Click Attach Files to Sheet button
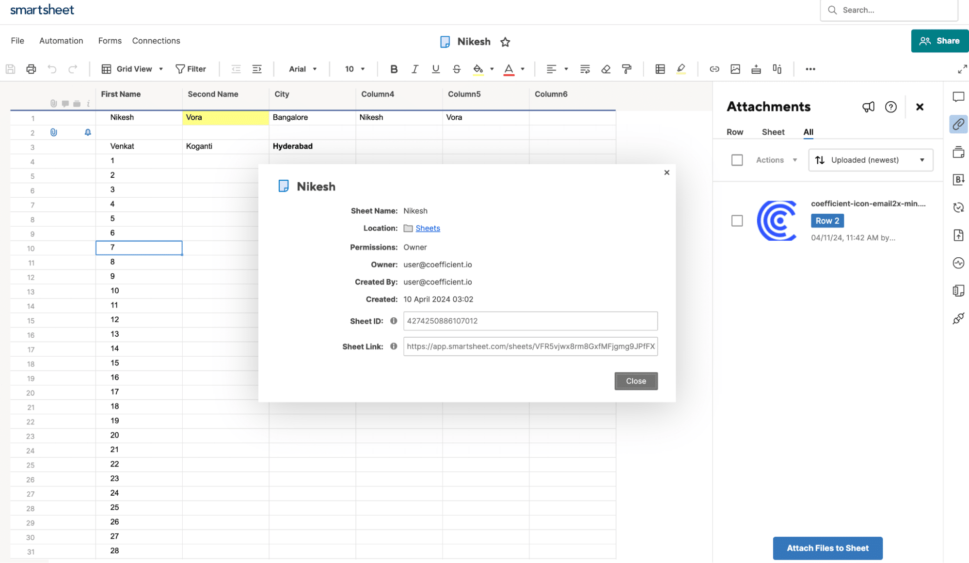Viewport: 969px width, 563px height. tap(827, 548)
